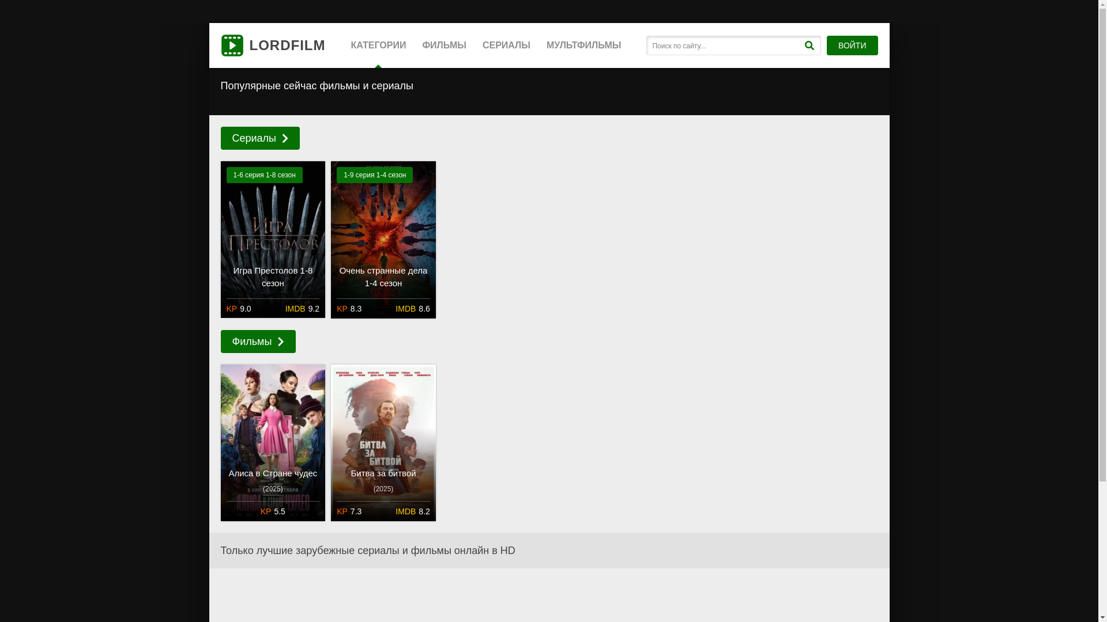The image size is (1107, 622).
Task: Click Битва за битвой title link
Action: (x=383, y=473)
